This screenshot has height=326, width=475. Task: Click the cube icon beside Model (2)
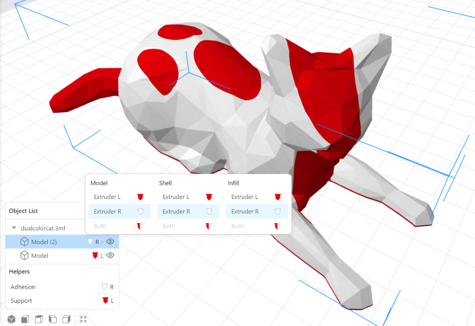[24, 241]
